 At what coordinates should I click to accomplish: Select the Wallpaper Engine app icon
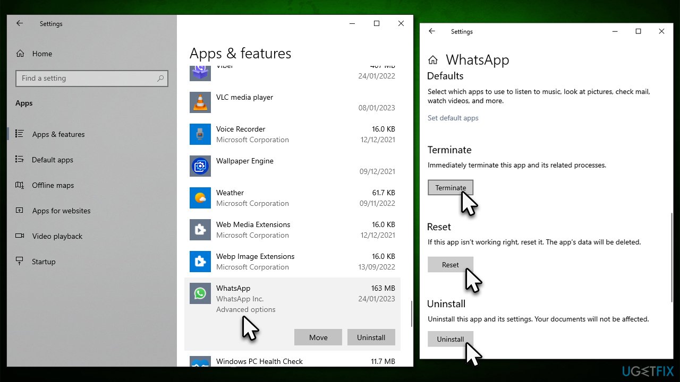[x=200, y=166]
